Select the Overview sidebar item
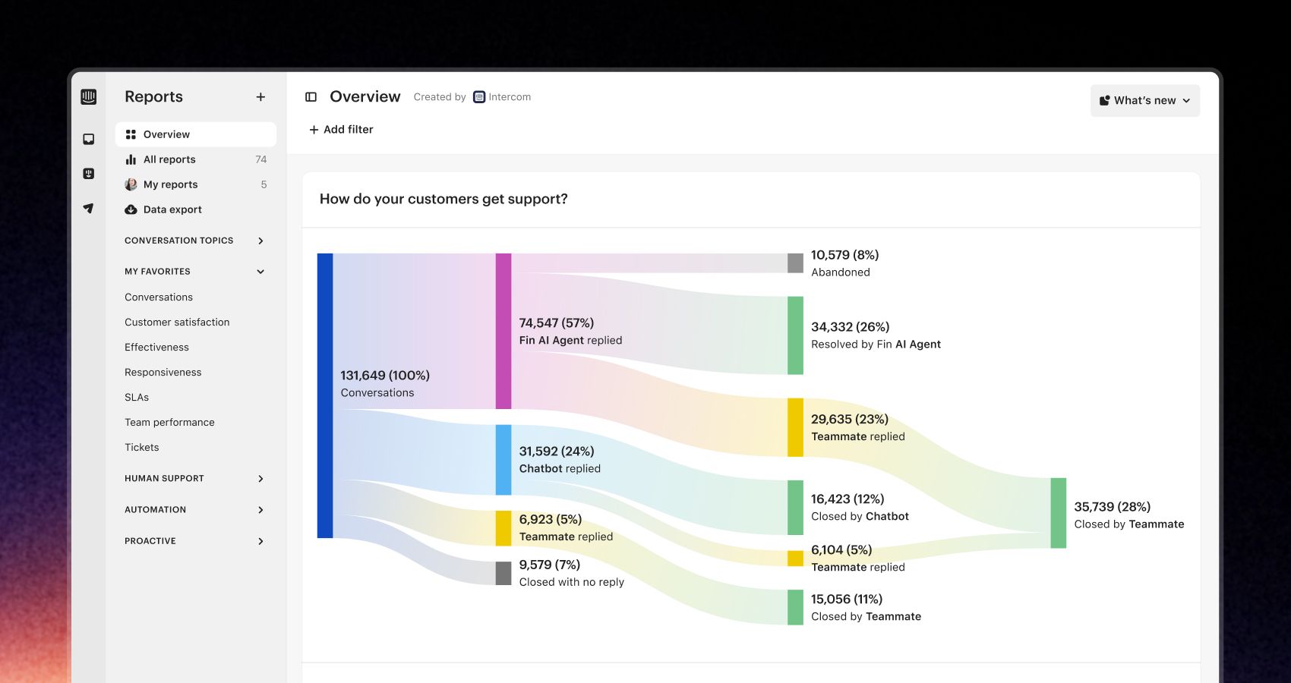 [166, 134]
